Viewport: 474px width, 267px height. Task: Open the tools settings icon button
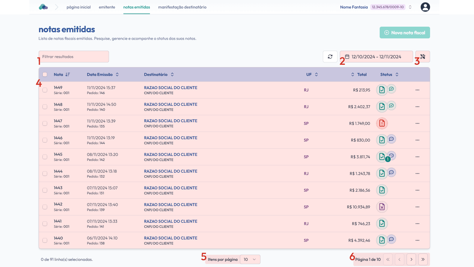pos(422,57)
